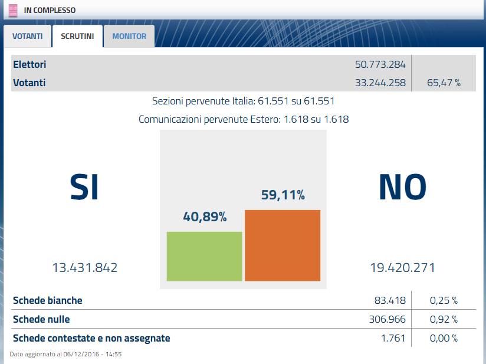Screen dimensions: 486x364
Task: Click the Comunicazioni pervenute Estero line
Action: (x=243, y=119)
